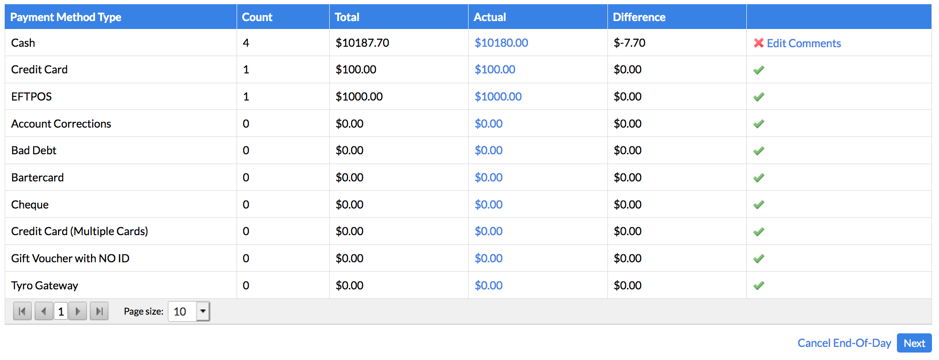
Task: Edit the Cash actual amount $10180.00
Action: tap(501, 43)
